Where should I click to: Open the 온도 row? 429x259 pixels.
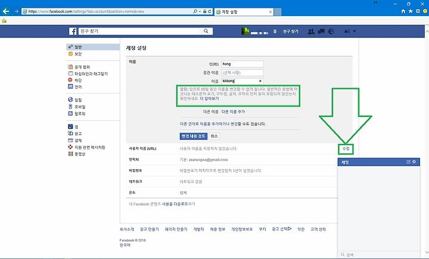[x=232, y=192]
